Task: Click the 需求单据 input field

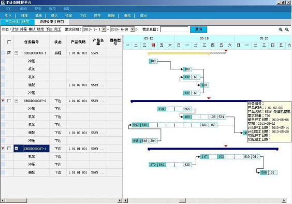Action: pos(174,29)
